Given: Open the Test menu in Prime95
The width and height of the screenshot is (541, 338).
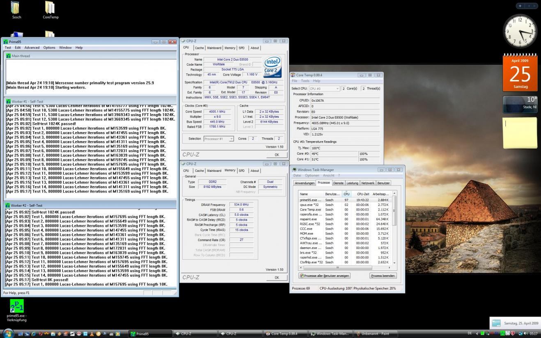Looking at the screenshot, I should tap(8, 48).
